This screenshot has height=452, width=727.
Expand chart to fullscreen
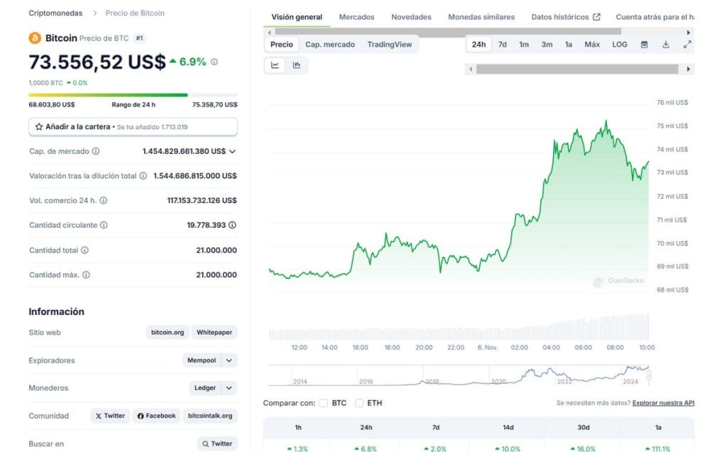[x=687, y=45]
